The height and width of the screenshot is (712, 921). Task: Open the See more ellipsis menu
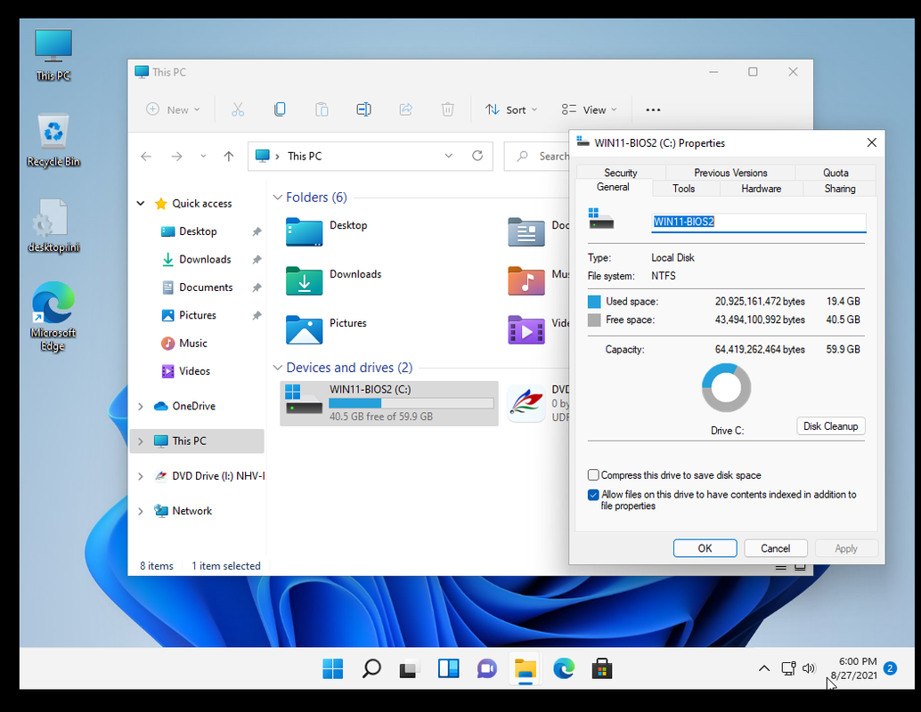(653, 109)
